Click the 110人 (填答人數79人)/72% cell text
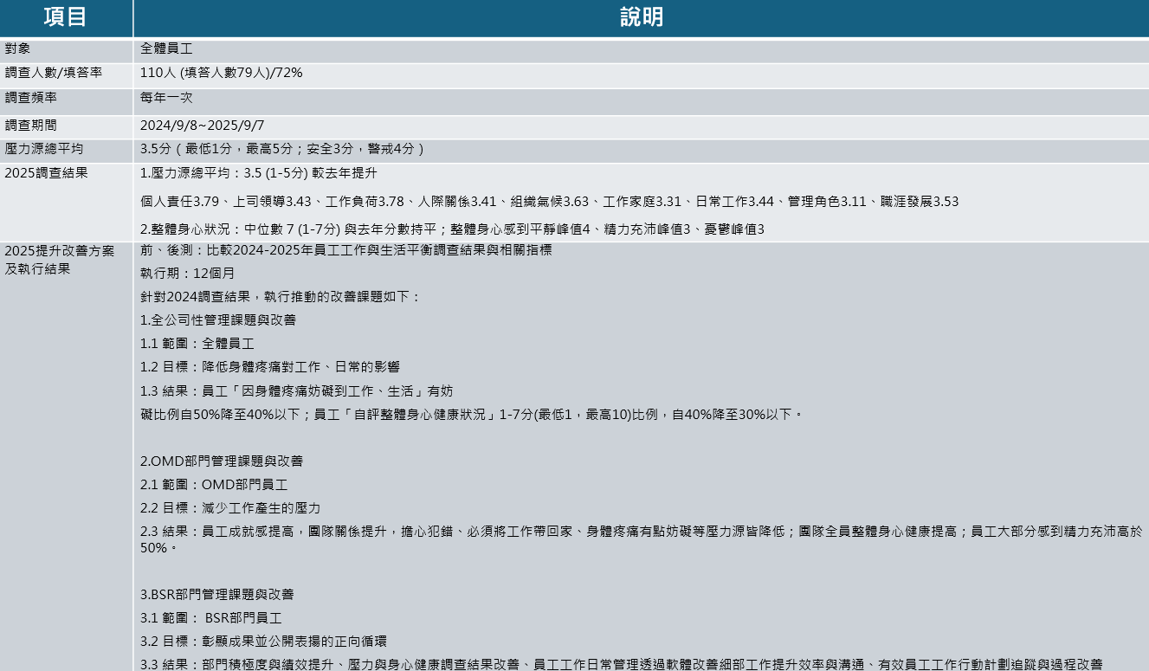Screen dimensions: 1149x671 click(222, 74)
